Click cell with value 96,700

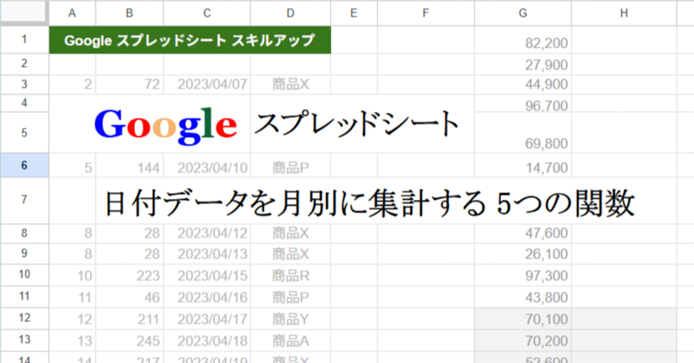[523, 104]
